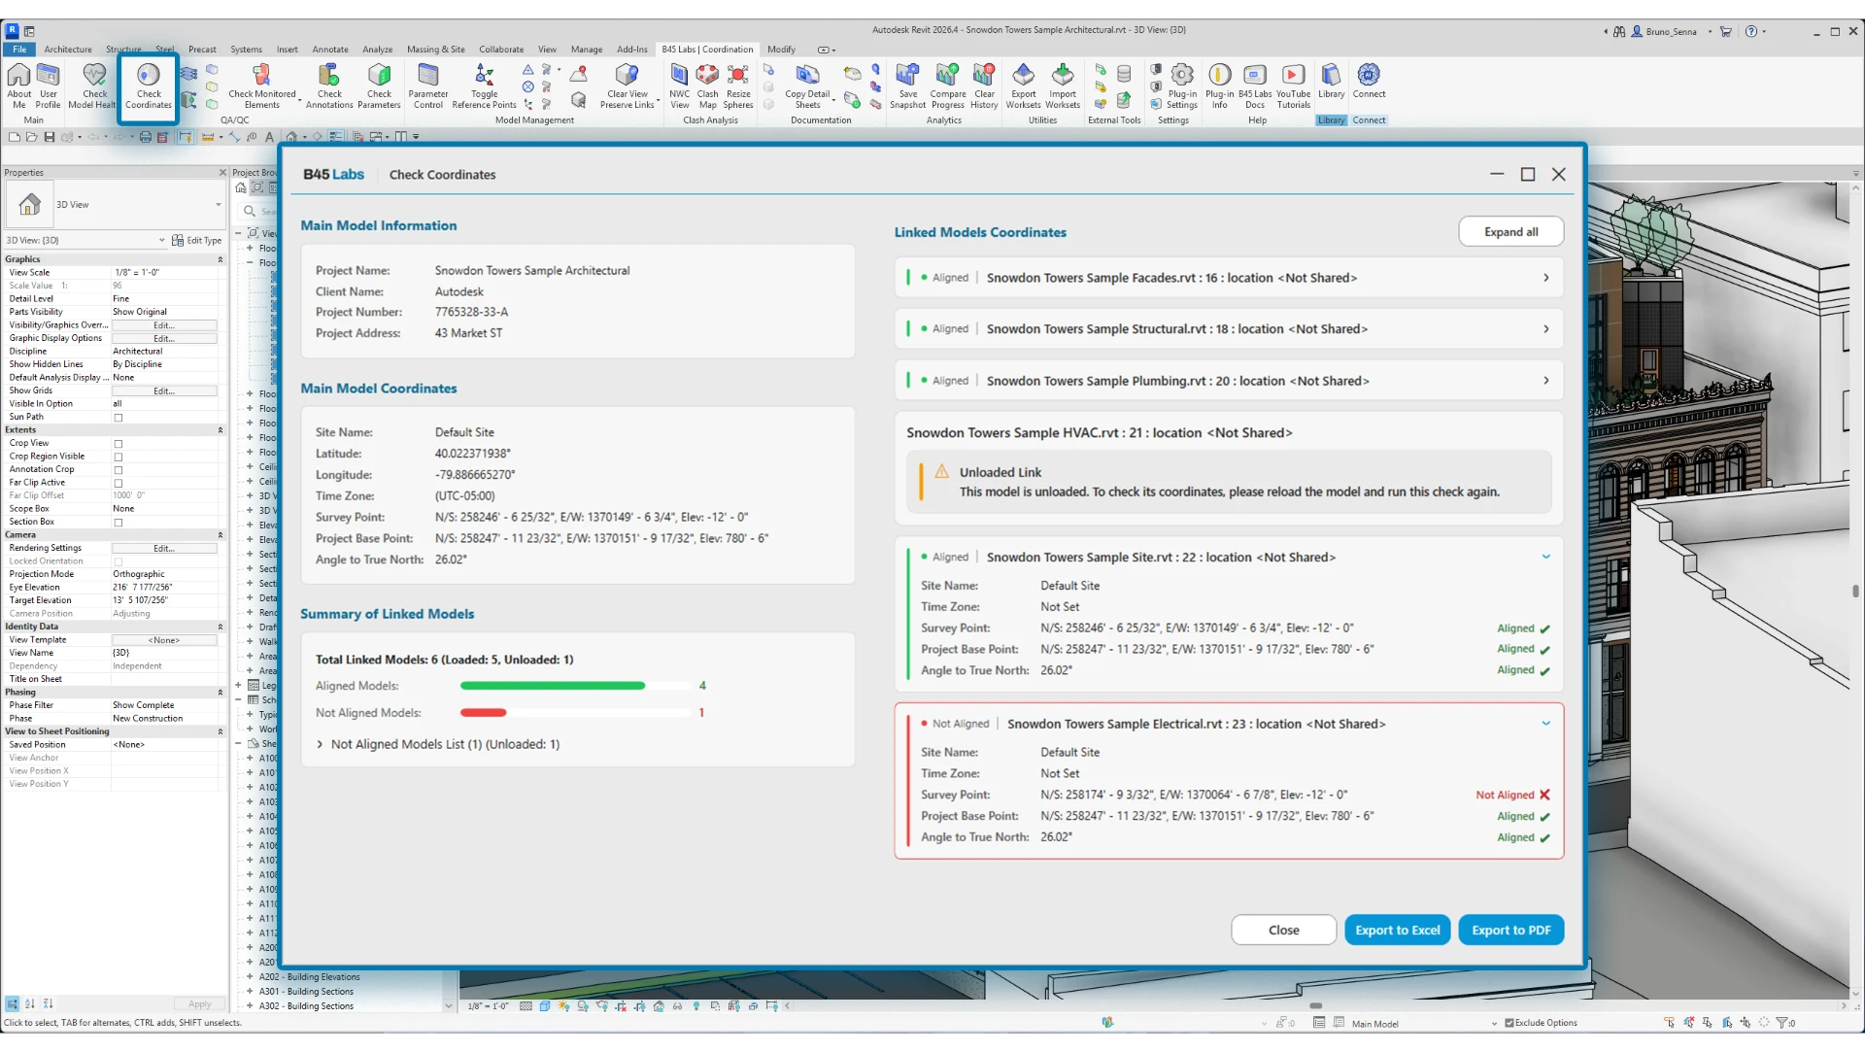Click Export to PDF button
The height and width of the screenshot is (1052, 1865).
click(1510, 931)
